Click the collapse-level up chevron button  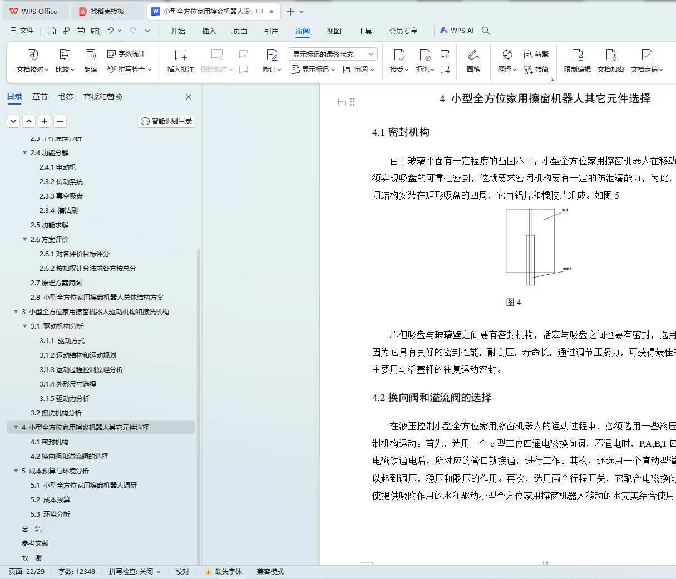point(29,121)
